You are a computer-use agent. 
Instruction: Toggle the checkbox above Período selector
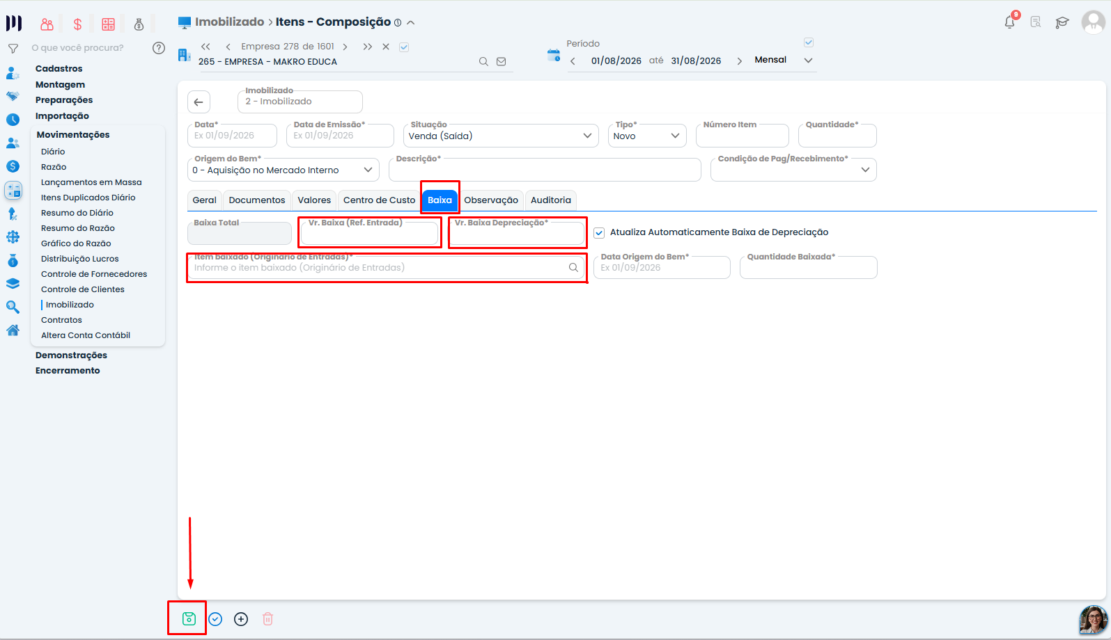[809, 42]
